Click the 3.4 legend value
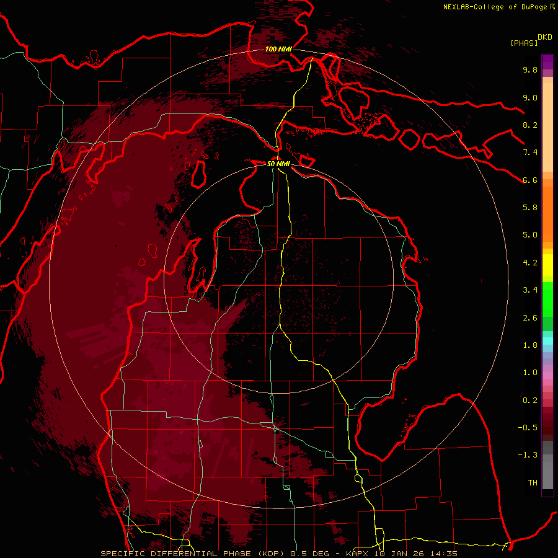This screenshot has width=558, height=558. [x=530, y=290]
